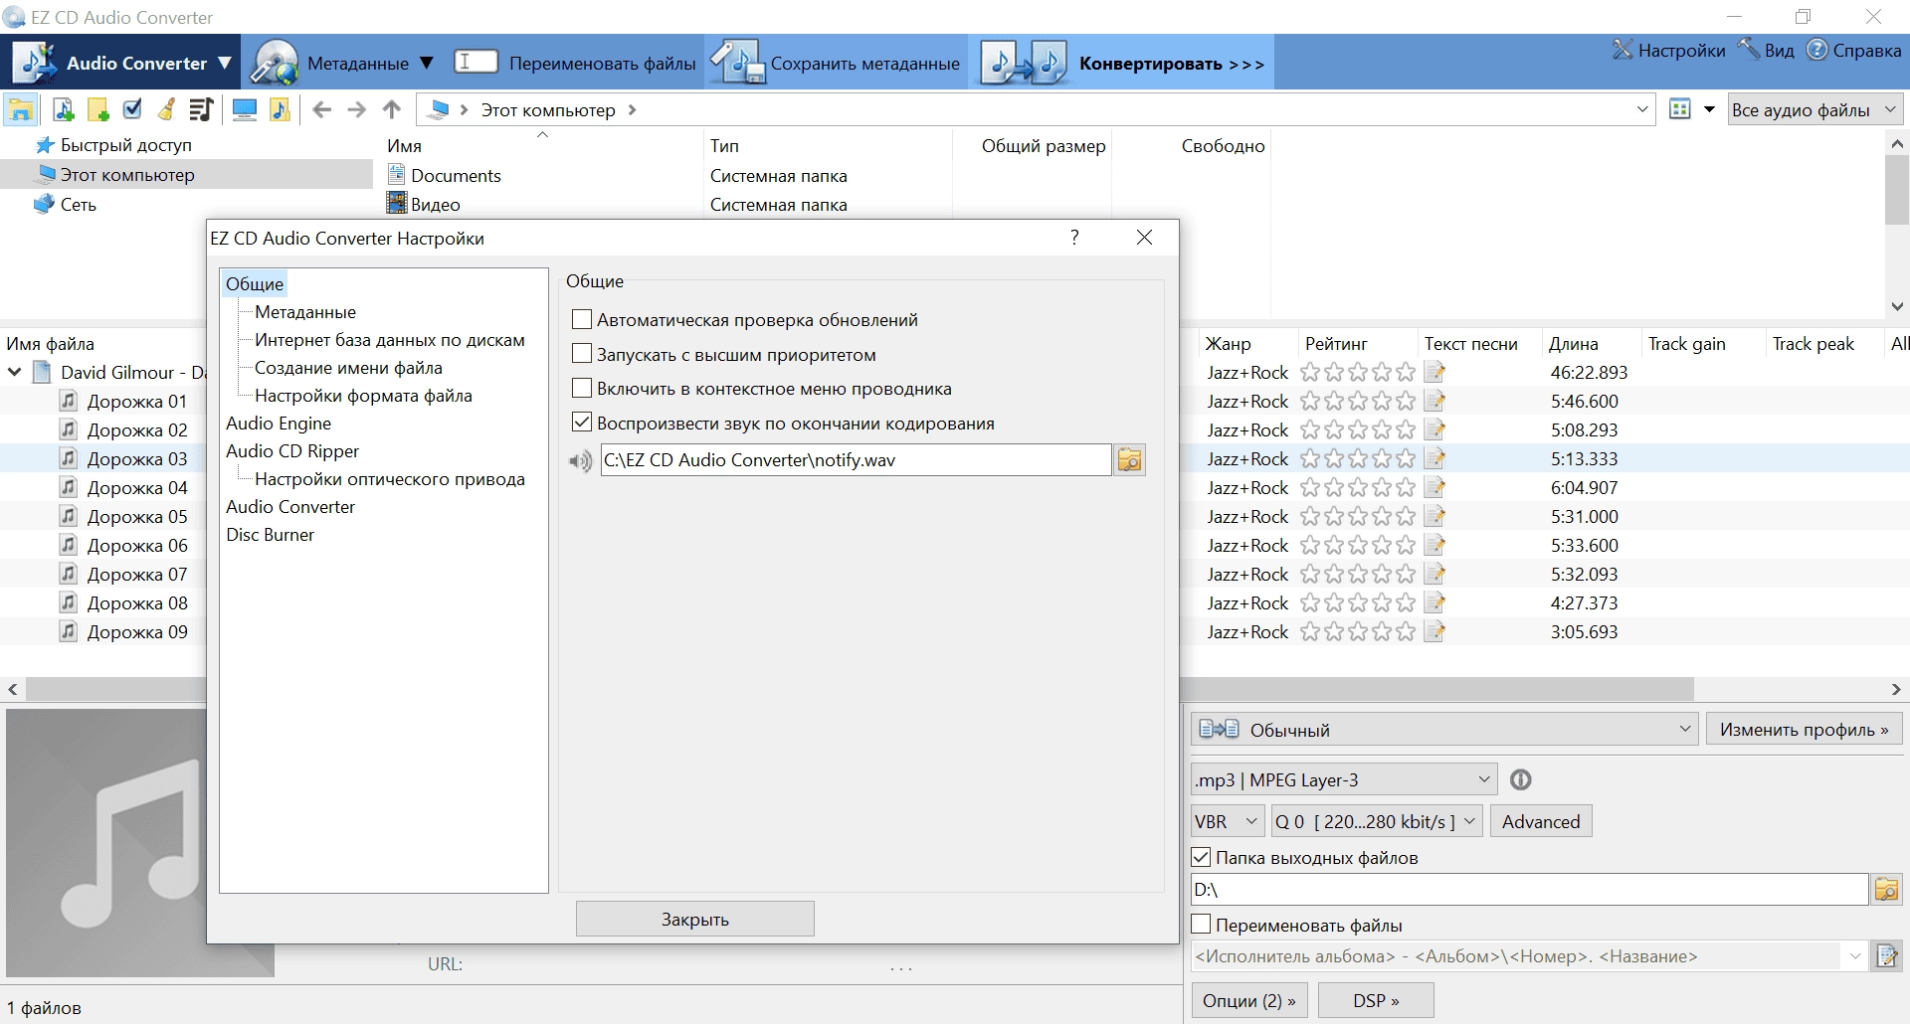The height and width of the screenshot is (1024, 1910).
Task: Browse output folder icon next to D:\
Action: (1886, 889)
